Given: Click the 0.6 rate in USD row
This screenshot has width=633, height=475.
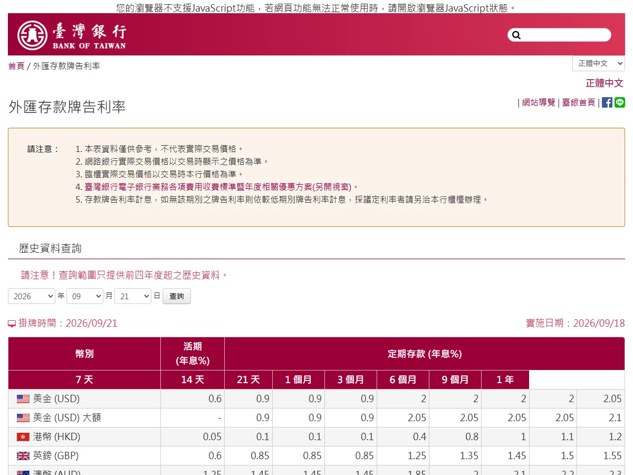Looking at the screenshot, I should click(215, 398).
